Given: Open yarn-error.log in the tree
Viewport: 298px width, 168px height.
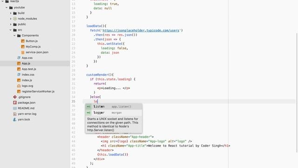Looking at the screenshot, I should [27, 114].
